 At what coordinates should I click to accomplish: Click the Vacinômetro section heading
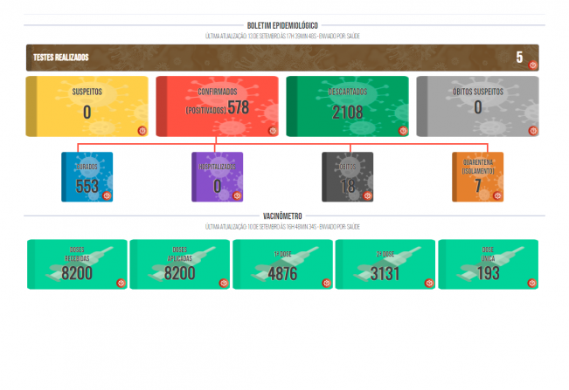(284, 216)
